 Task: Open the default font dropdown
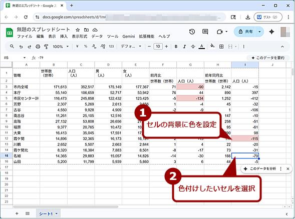[131, 46]
